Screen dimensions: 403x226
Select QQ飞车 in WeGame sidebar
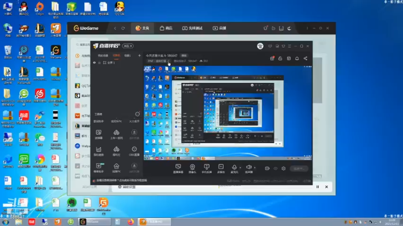[83, 85]
